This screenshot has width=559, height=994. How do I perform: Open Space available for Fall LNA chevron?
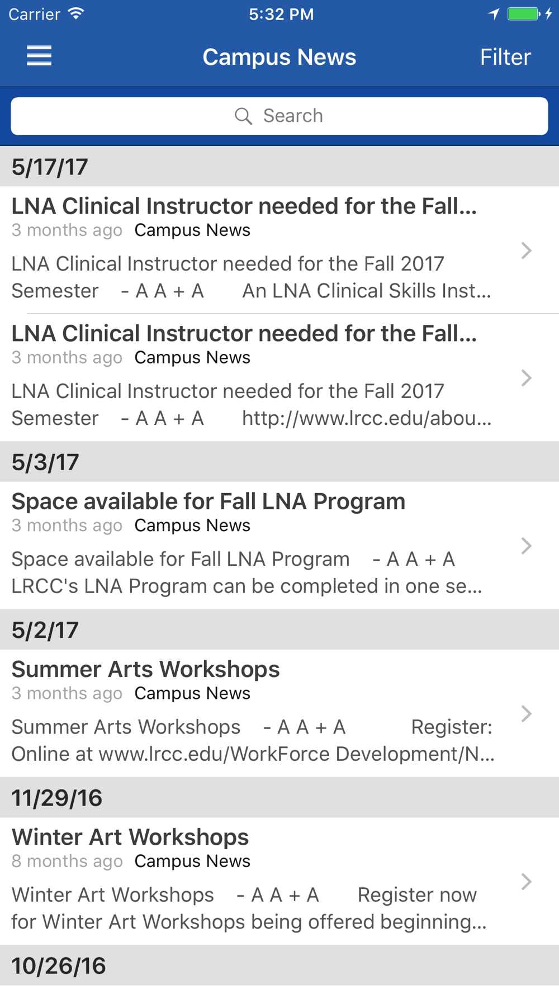click(525, 546)
